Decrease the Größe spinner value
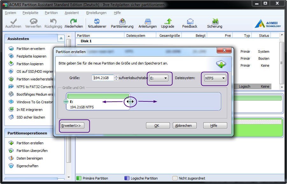Viewport: 287px width, 184px height. click(116, 79)
